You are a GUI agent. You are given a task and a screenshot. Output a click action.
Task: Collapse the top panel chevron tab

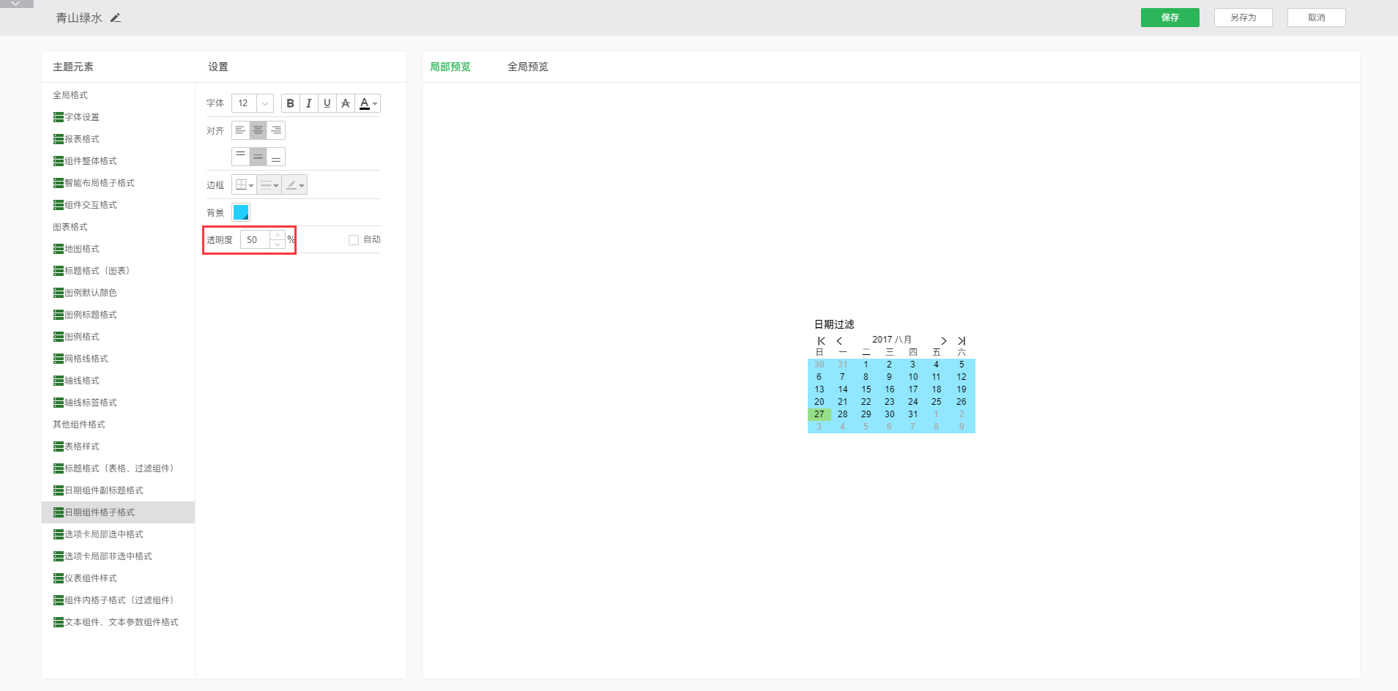(16, 4)
